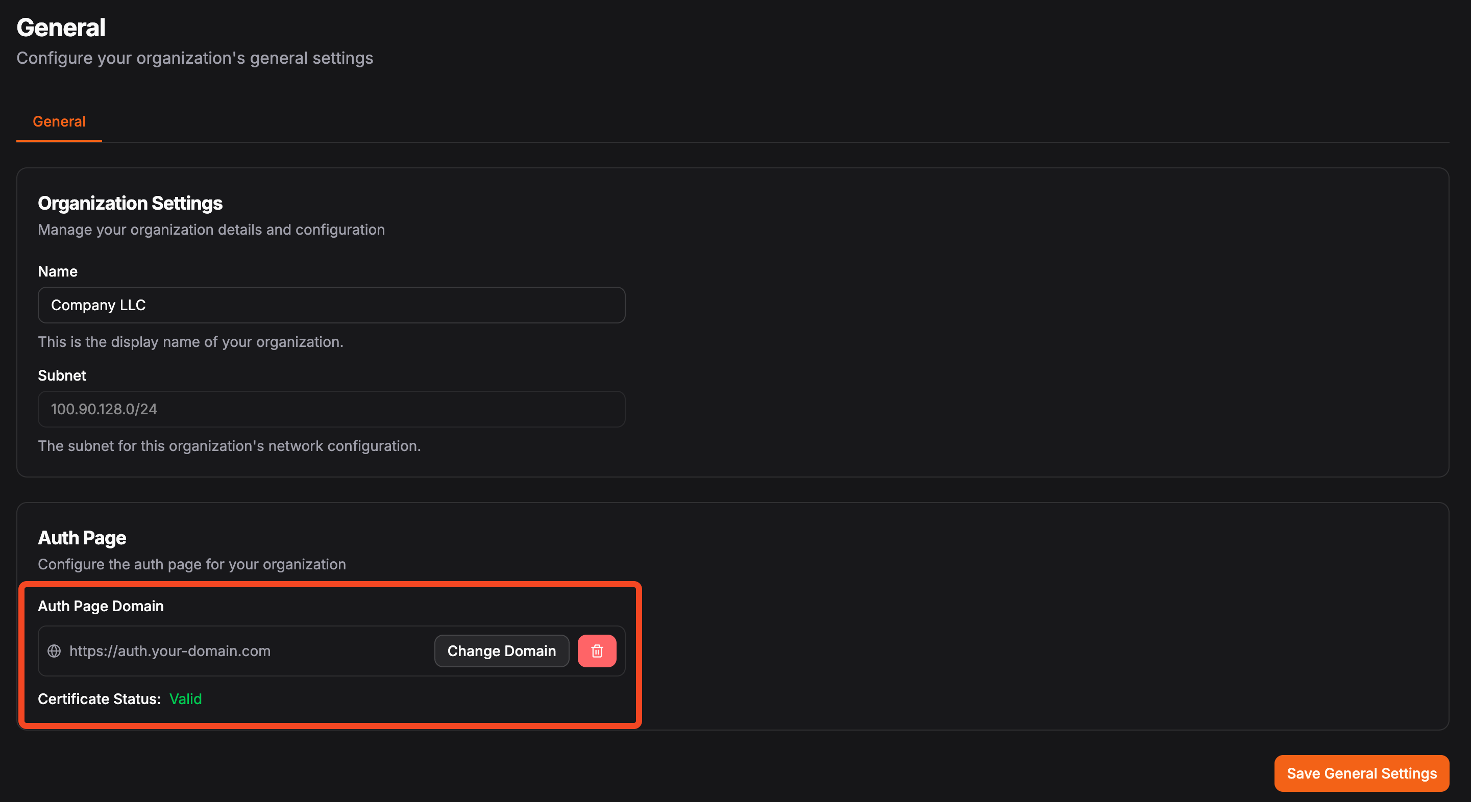Click the Subnet input with 100.90.128.0/24
Image resolution: width=1471 pixels, height=802 pixels.
tap(331, 409)
